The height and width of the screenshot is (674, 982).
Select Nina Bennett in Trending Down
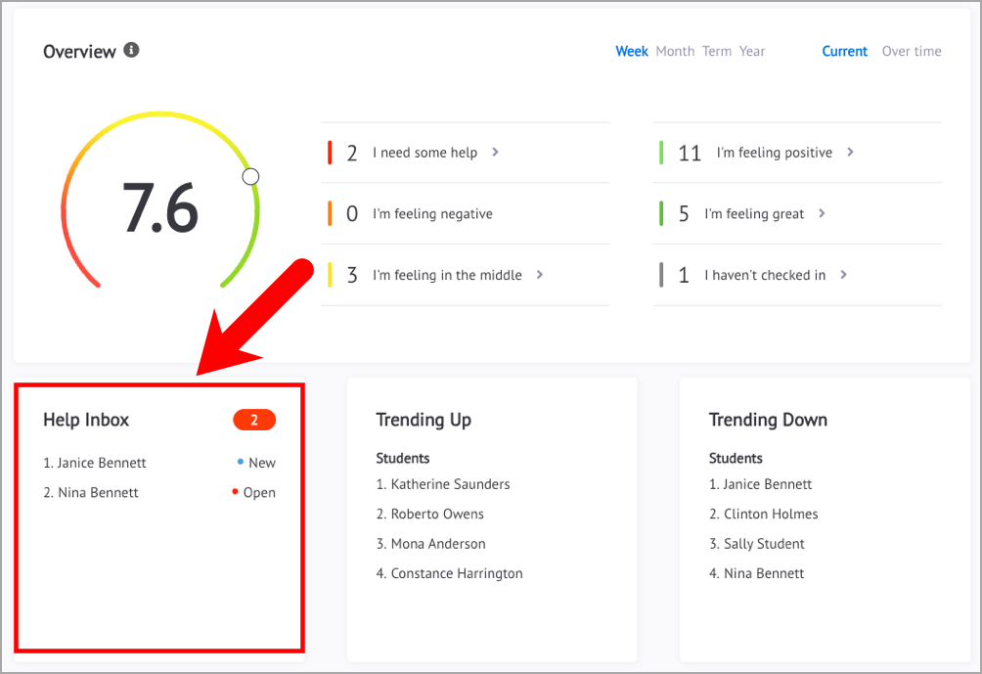[x=756, y=574]
